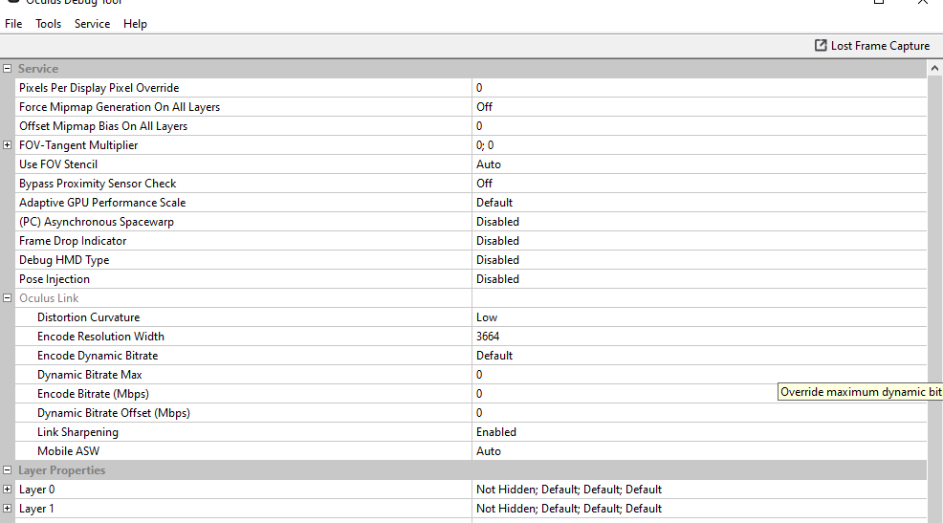Toggle the Asynchronous Spacewarp Disabled setting
Viewport: 943px width, 523px height.
[698, 222]
